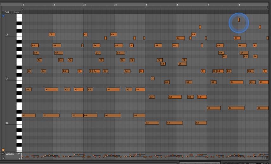Screen dimensions: 271x164
Task: Select the first A3 note in bar 1
Action: (28, 89)
